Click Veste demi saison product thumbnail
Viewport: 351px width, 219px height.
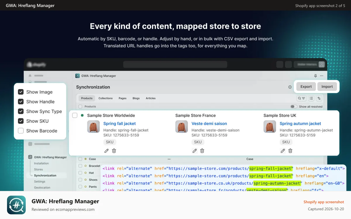(x=182, y=127)
